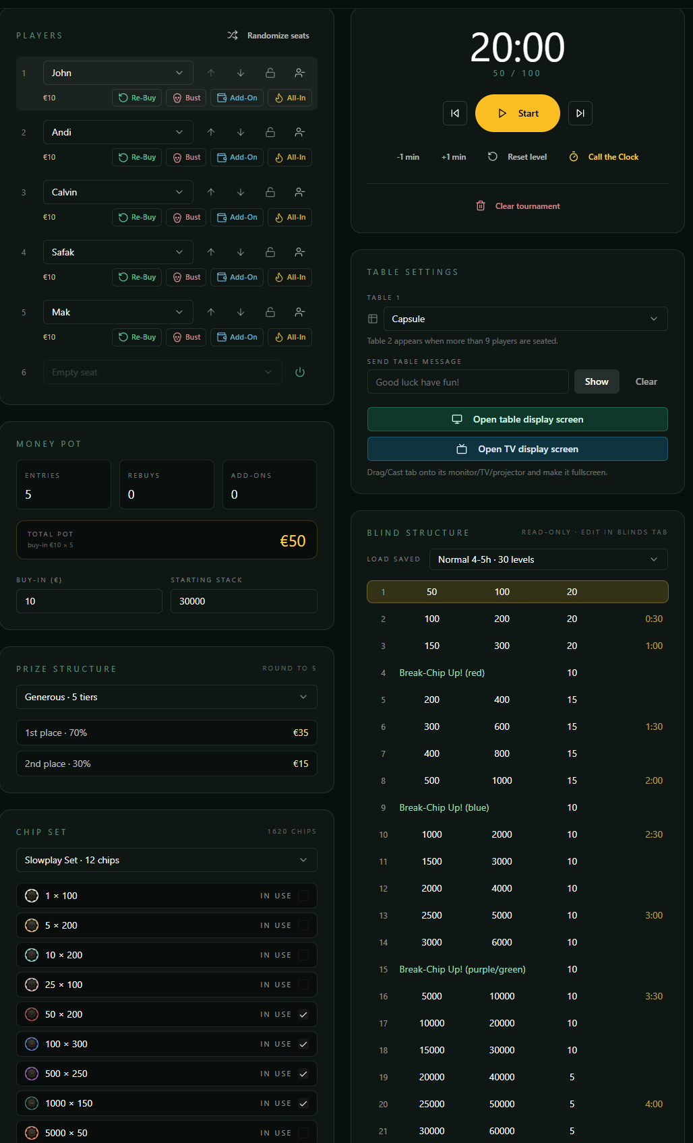Move Andi up one seat
Screen dimensions: 693x1143
[211, 132]
